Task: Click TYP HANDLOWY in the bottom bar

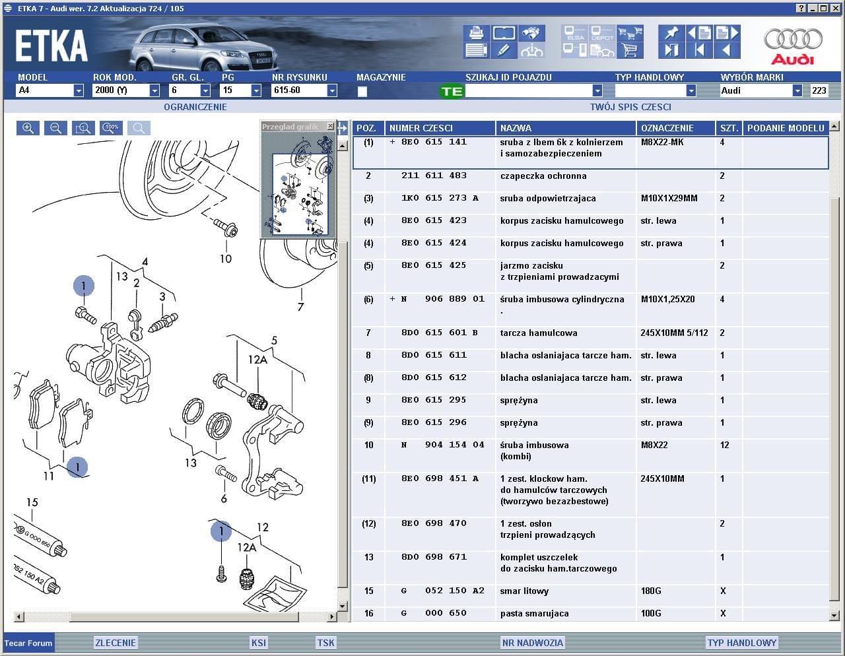Action: coord(742,643)
